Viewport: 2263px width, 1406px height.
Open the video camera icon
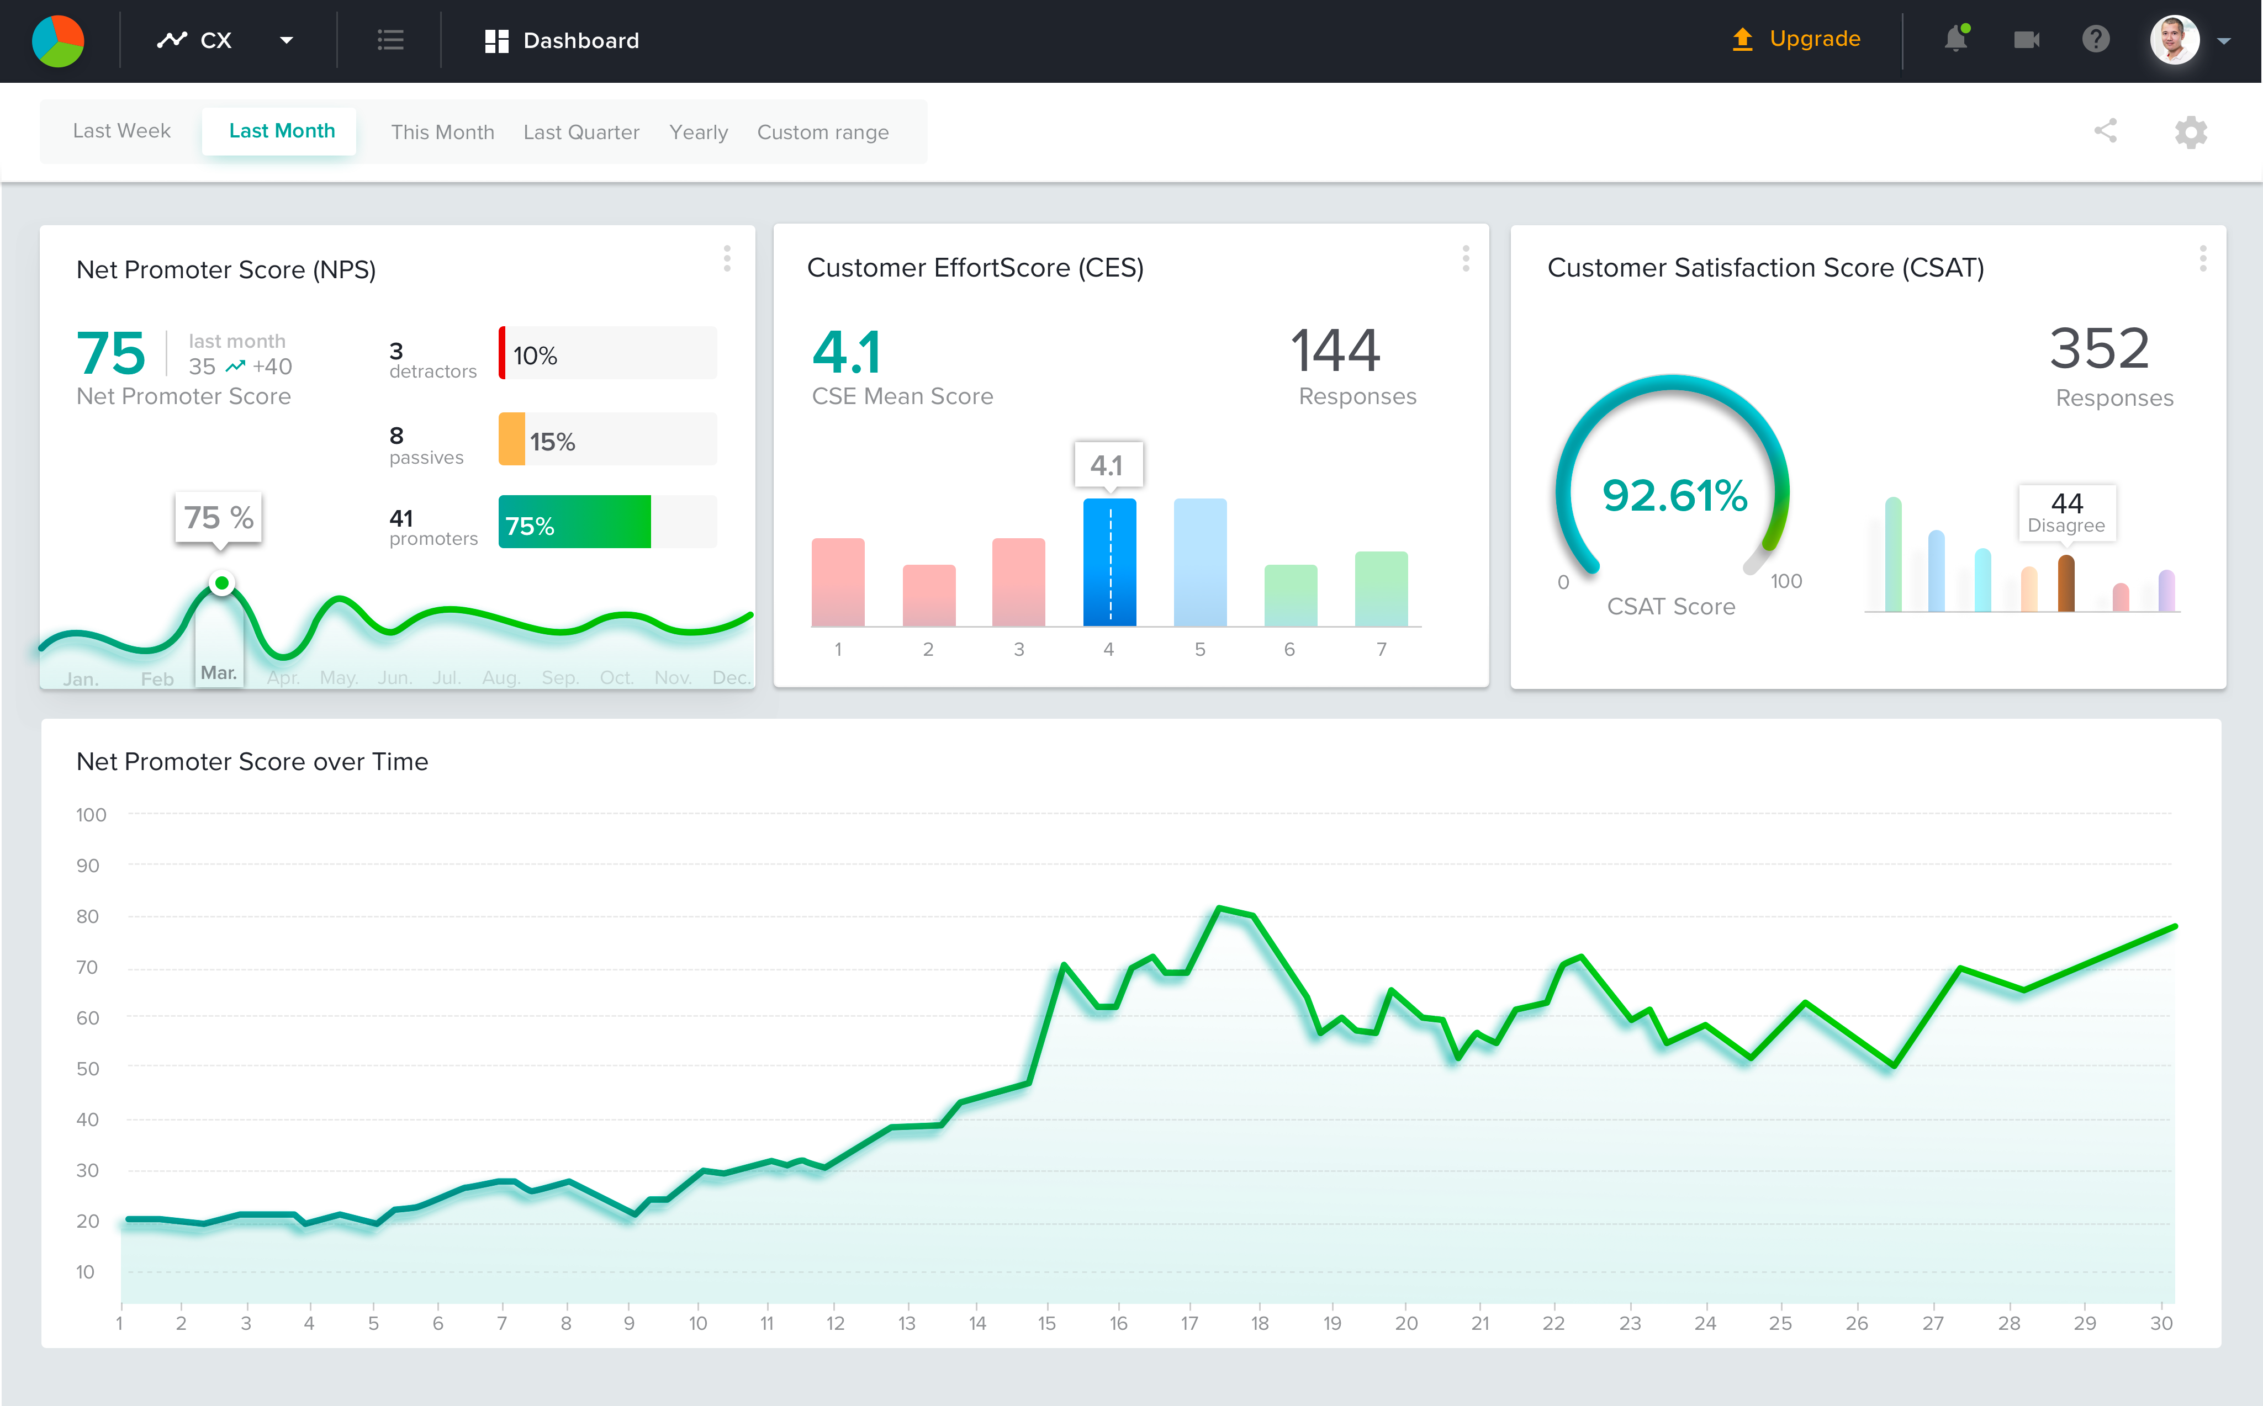(x=2026, y=40)
